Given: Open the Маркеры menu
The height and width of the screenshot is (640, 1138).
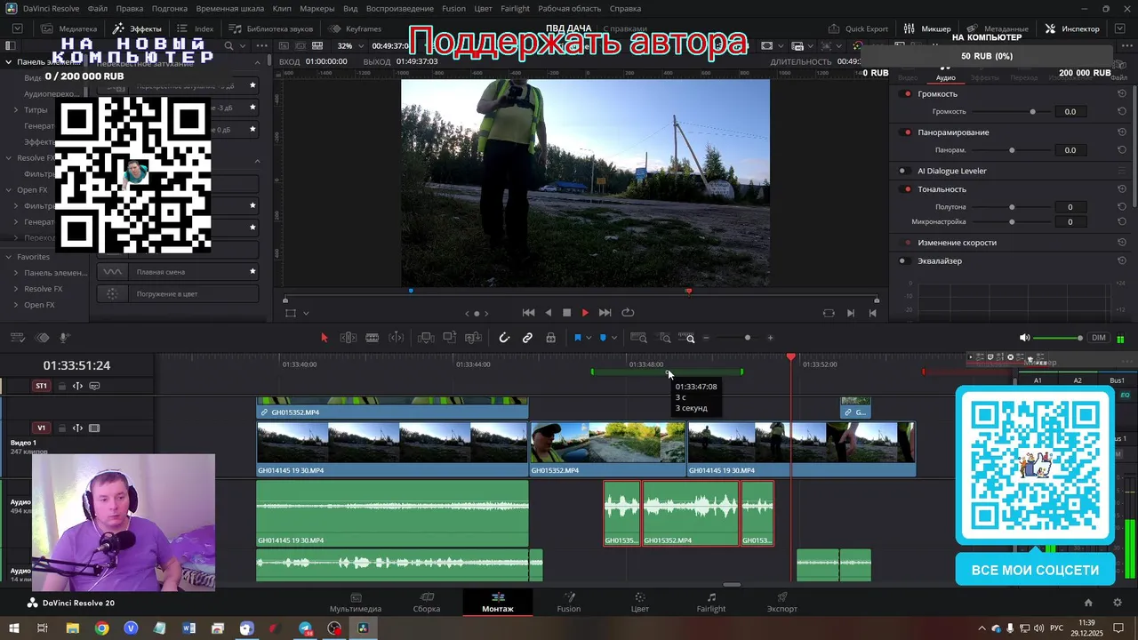Looking at the screenshot, I should point(317,8).
